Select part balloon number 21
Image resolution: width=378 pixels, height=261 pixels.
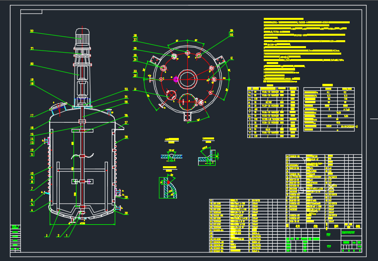pyautogui.click(x=32, y=49)
